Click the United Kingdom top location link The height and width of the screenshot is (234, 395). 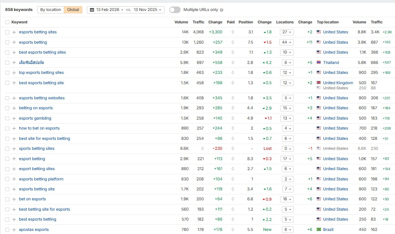click(x=338, y=83)
